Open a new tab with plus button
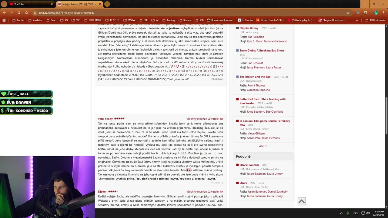 (107, 4)
